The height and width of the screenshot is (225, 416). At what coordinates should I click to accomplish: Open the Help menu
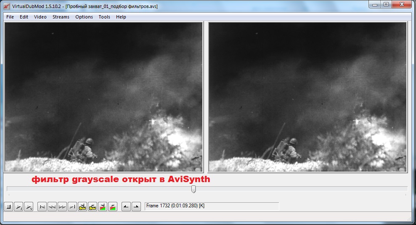point(121,17)
